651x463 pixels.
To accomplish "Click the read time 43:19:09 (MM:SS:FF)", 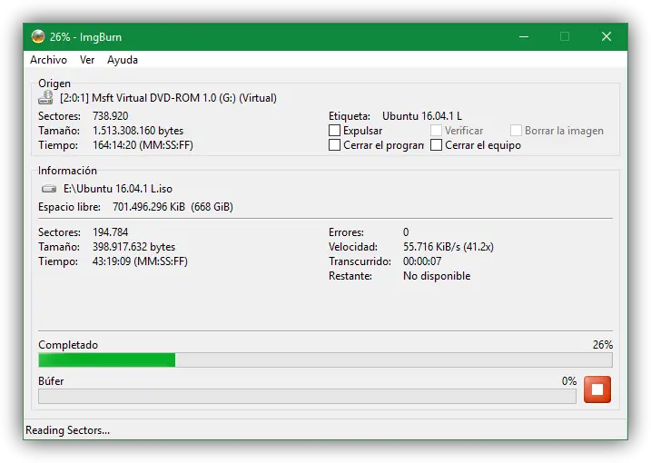I will [x=140, y=261].
